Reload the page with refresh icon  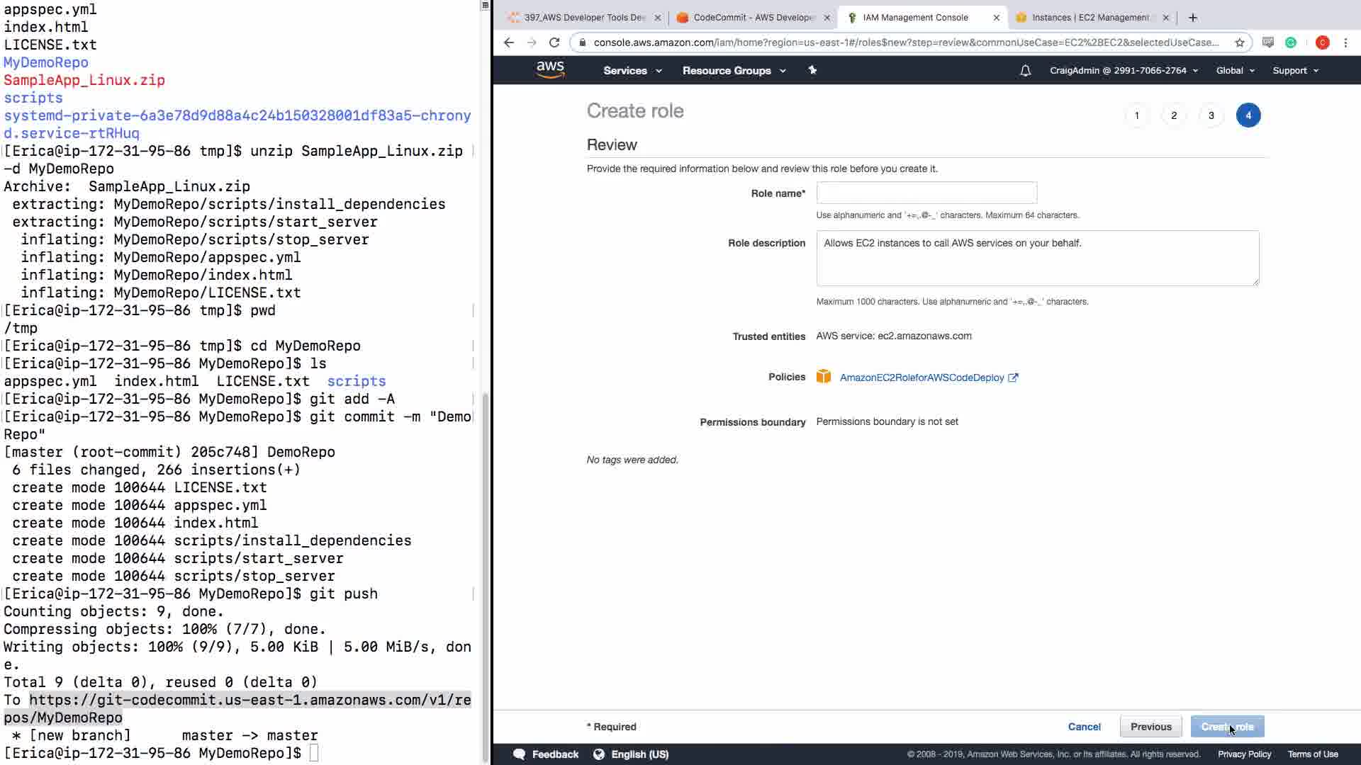(554, 42)
